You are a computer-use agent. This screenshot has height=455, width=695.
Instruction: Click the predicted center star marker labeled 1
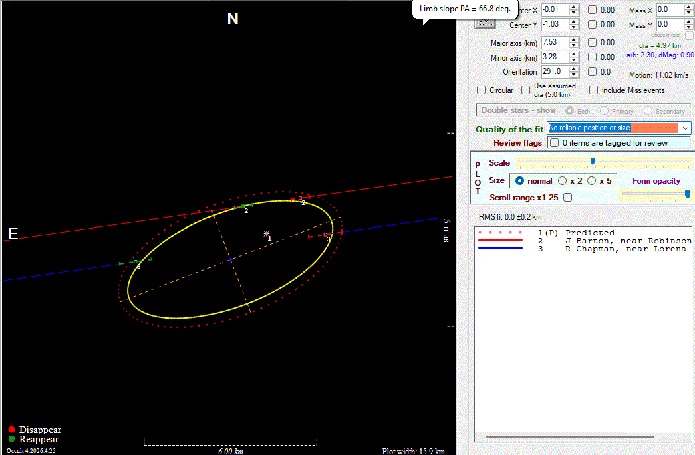(x=267, y=233)
